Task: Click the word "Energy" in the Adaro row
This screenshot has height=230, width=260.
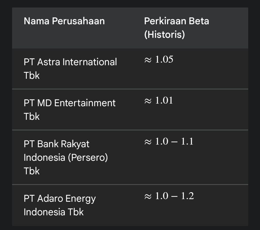Action: [x=81, y=199]
